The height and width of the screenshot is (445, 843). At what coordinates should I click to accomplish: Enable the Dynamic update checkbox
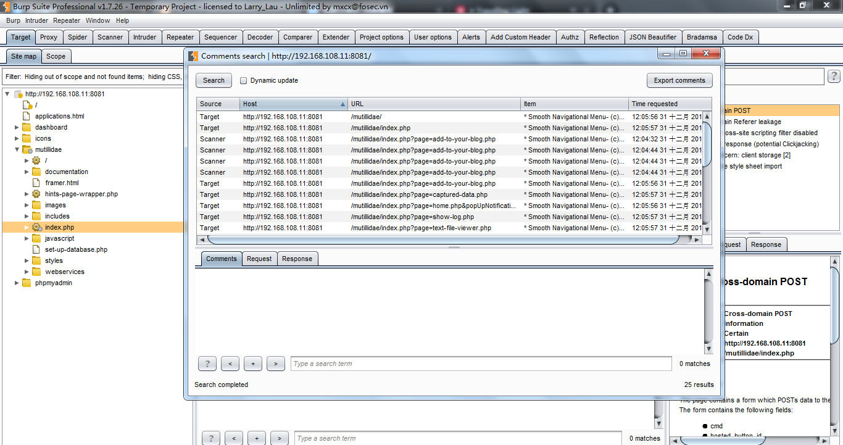tap(244, 80)
